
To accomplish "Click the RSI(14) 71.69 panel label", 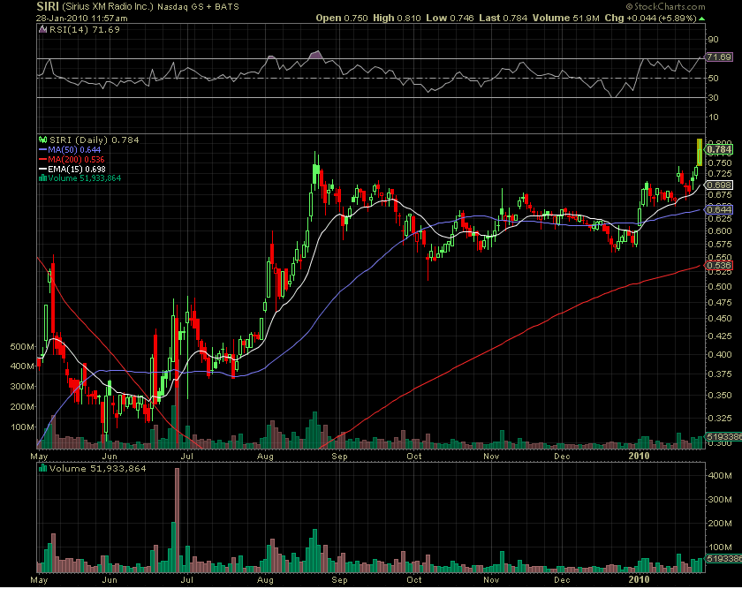I will click(x=84, y=30).
